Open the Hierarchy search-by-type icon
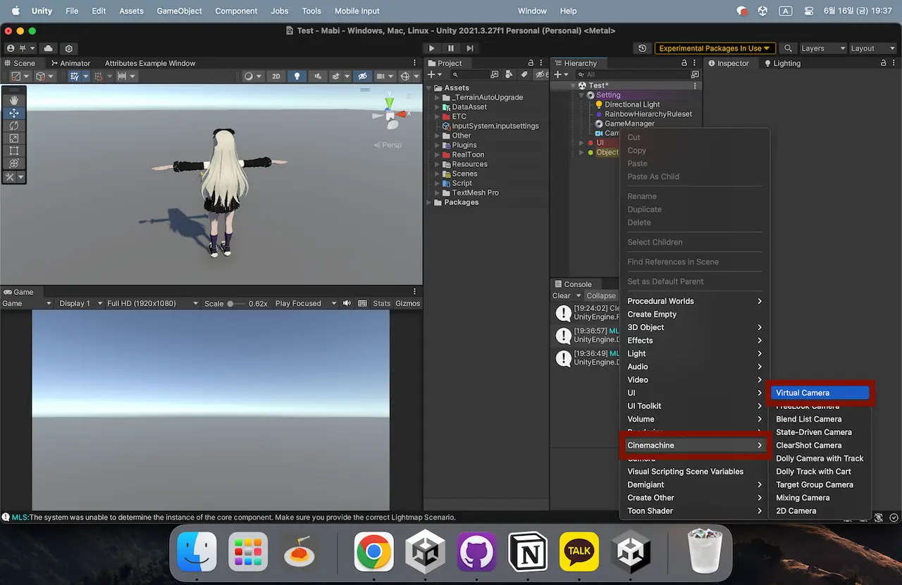The image size is (902, 585). tap(696, 75)
